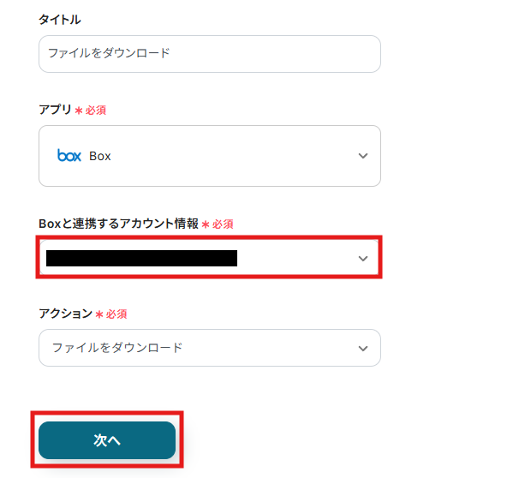Open the account info dropdown arrow

coord(363,258)
